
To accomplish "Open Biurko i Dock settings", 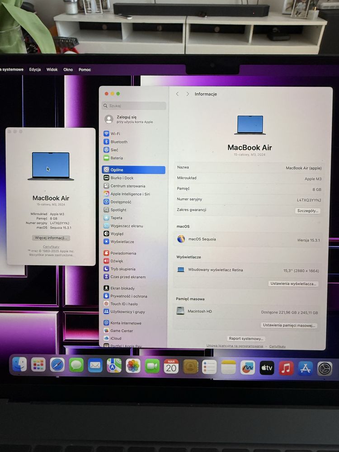I will coord(118,178).
